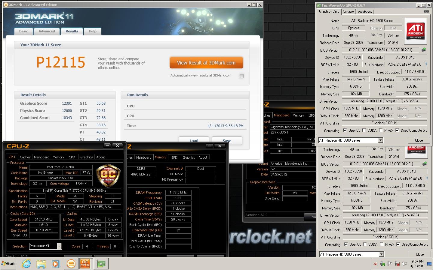
Task: Switch to OC CPU-Z taskbar button
Action: tap(85, 264)
